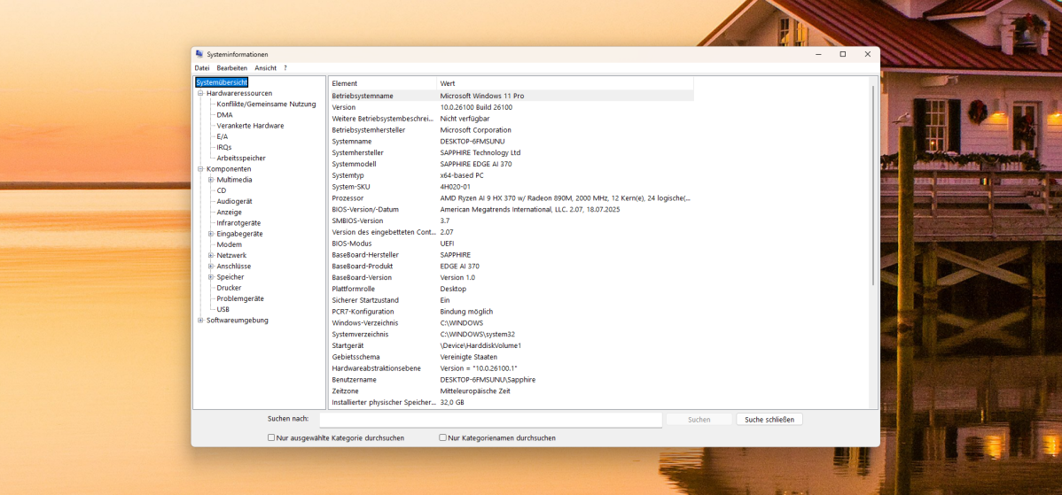Select the Version 10.0.26100 Build row
Image resolution: width=1062 pixels, height=495 pixels.
(x=511, y=107)
